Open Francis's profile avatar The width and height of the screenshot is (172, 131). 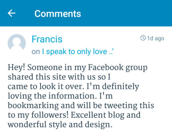pos(17,43)
